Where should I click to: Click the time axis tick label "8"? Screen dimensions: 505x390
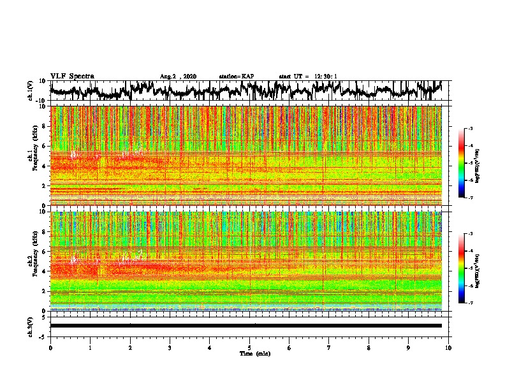coord(369,348)
